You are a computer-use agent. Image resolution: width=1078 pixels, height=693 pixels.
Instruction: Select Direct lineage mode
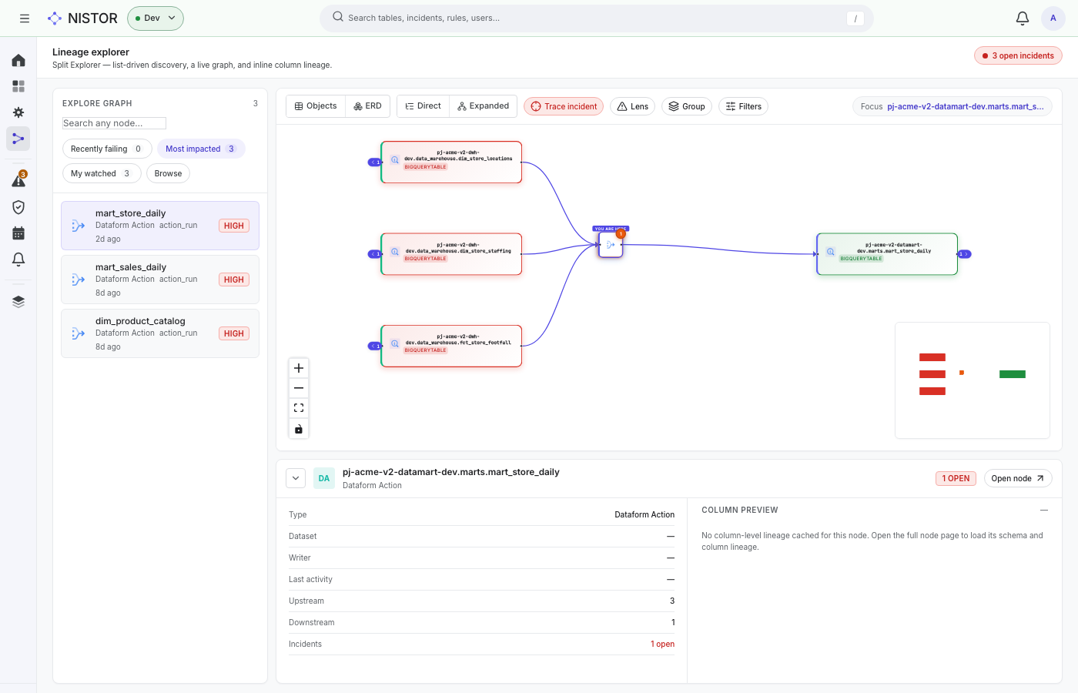click(423, 106)
